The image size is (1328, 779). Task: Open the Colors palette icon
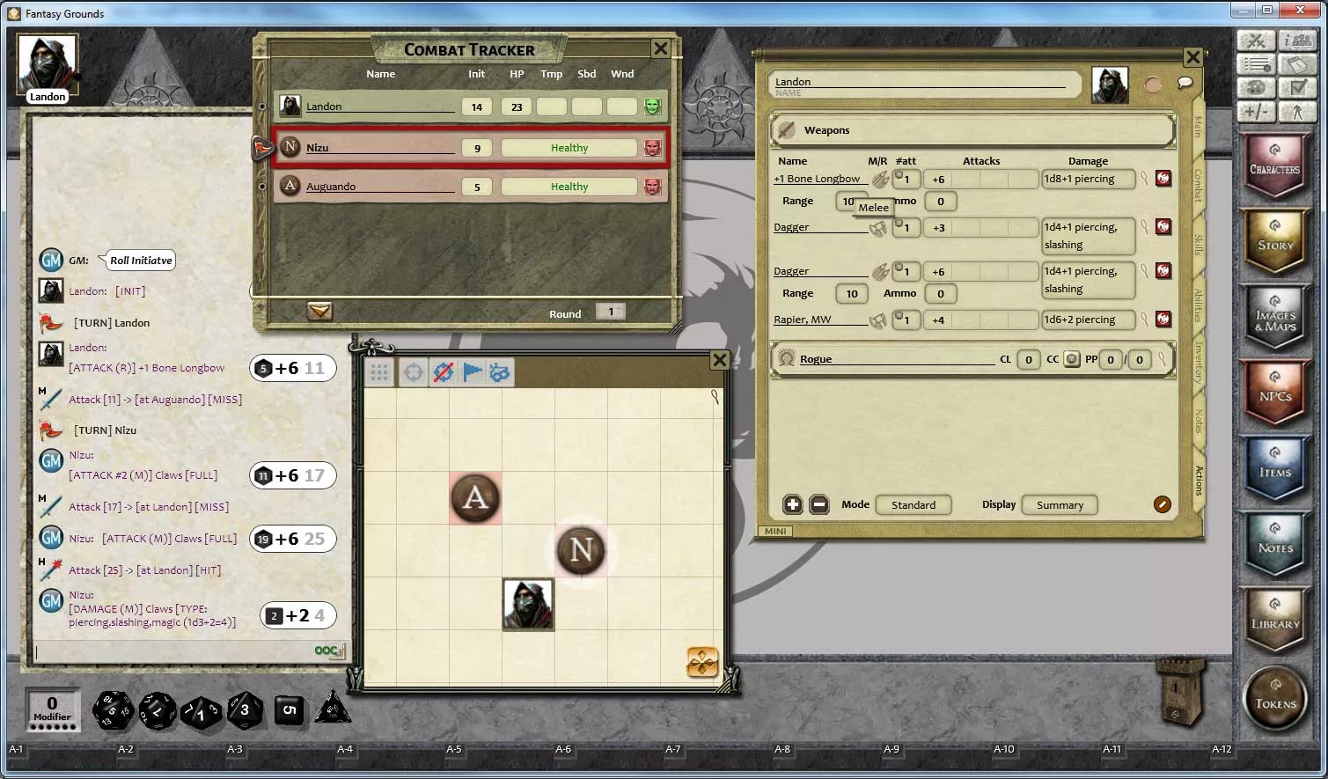pyautogui.click(x=1256, y=88)
